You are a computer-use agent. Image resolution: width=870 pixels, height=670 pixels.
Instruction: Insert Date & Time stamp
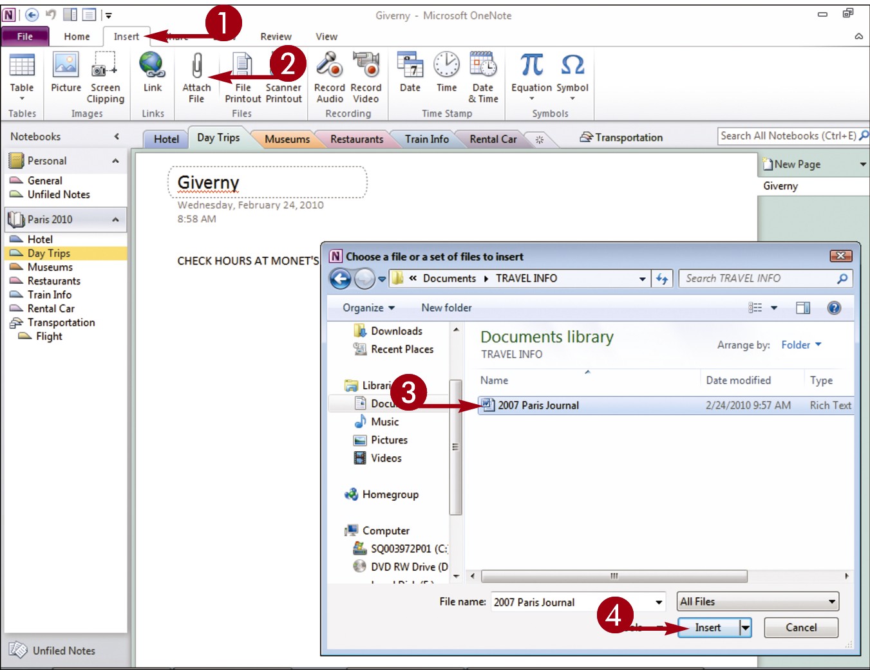[483, 77]
